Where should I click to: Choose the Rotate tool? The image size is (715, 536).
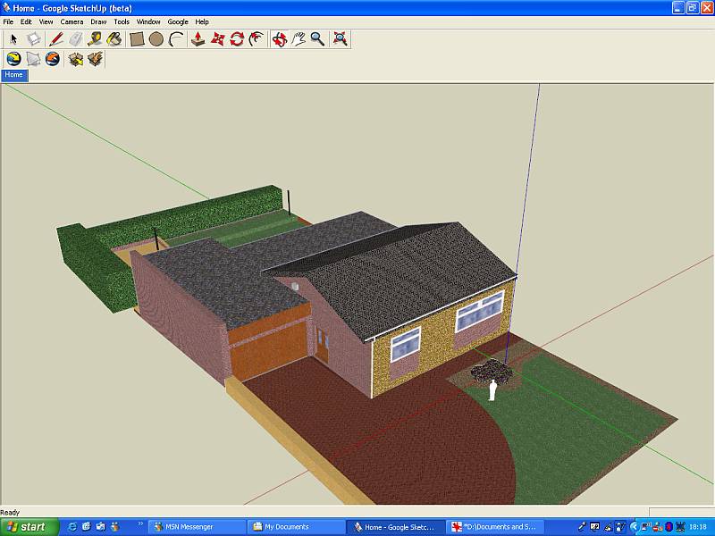click(237, 39)
